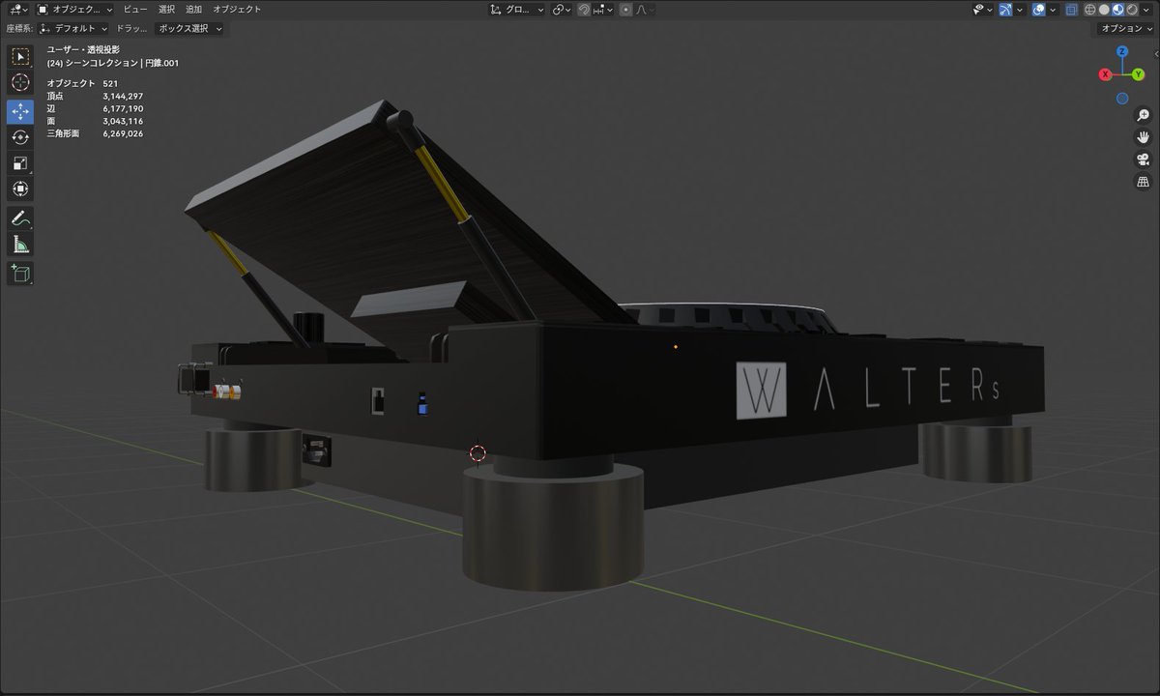Toggle proportional editing button
The image size is (1160, 696).
pos(625,9)
